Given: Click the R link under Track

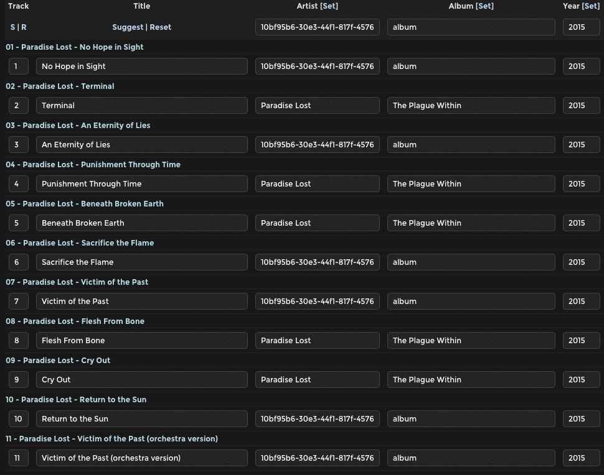Looking at the screenshot, I should point(24,27).
